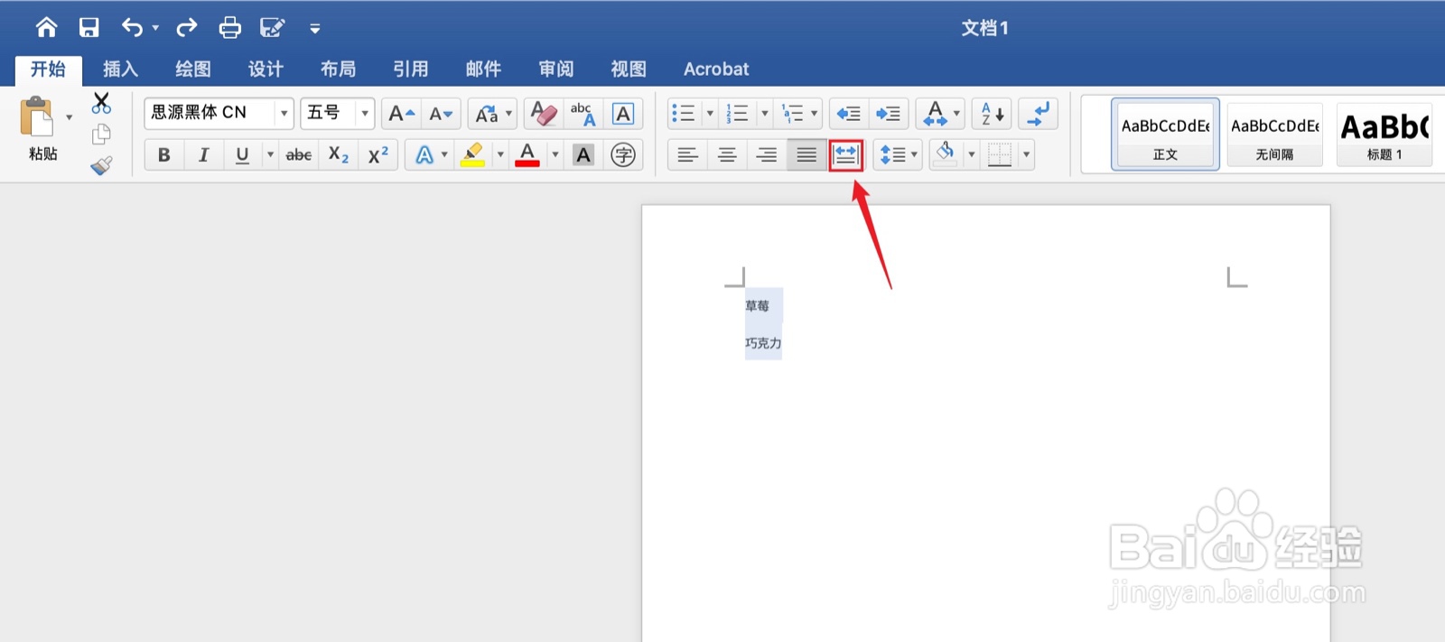Toggle bold formatting
The image size is (1445, 642).
click(x=163, y=155)
